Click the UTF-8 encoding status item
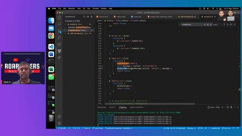This screenshot has height=136, width=242. [x=200, y=128]
